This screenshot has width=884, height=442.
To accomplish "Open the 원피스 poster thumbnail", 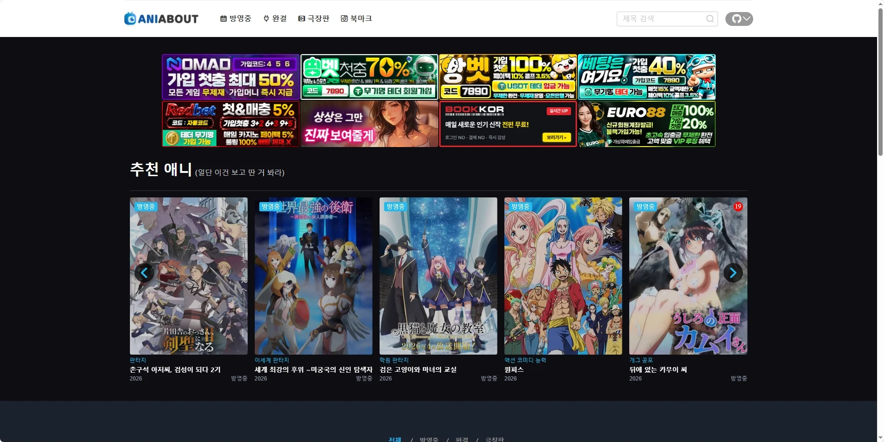I will pos(563,276).
